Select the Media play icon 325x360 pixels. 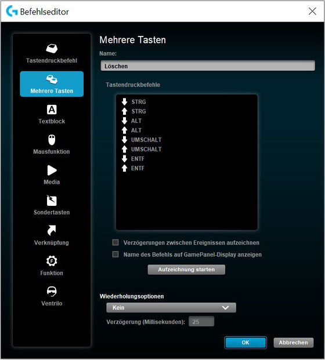point(52,170)
